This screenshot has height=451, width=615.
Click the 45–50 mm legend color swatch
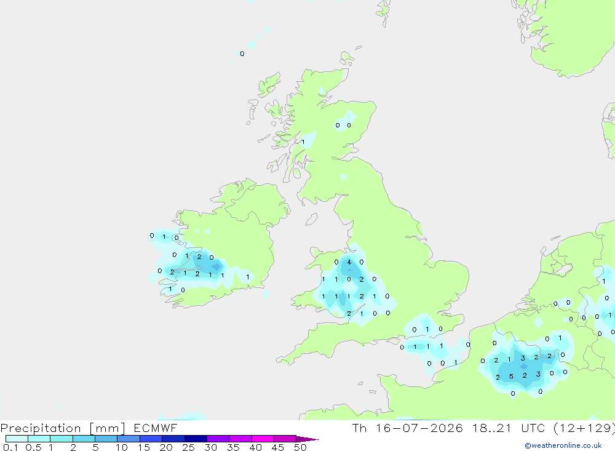285,439
